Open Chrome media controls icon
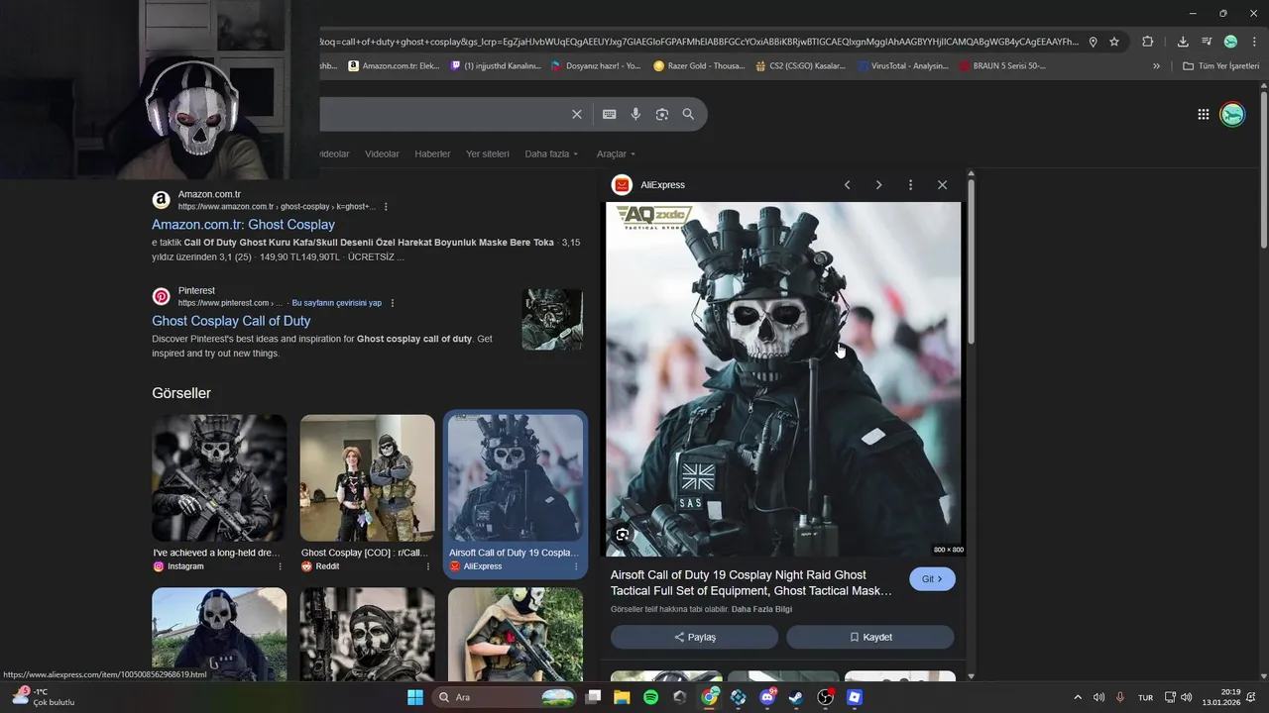Image resolution: width=1269 pixels, height=713 pixels. click(1207, 42)
